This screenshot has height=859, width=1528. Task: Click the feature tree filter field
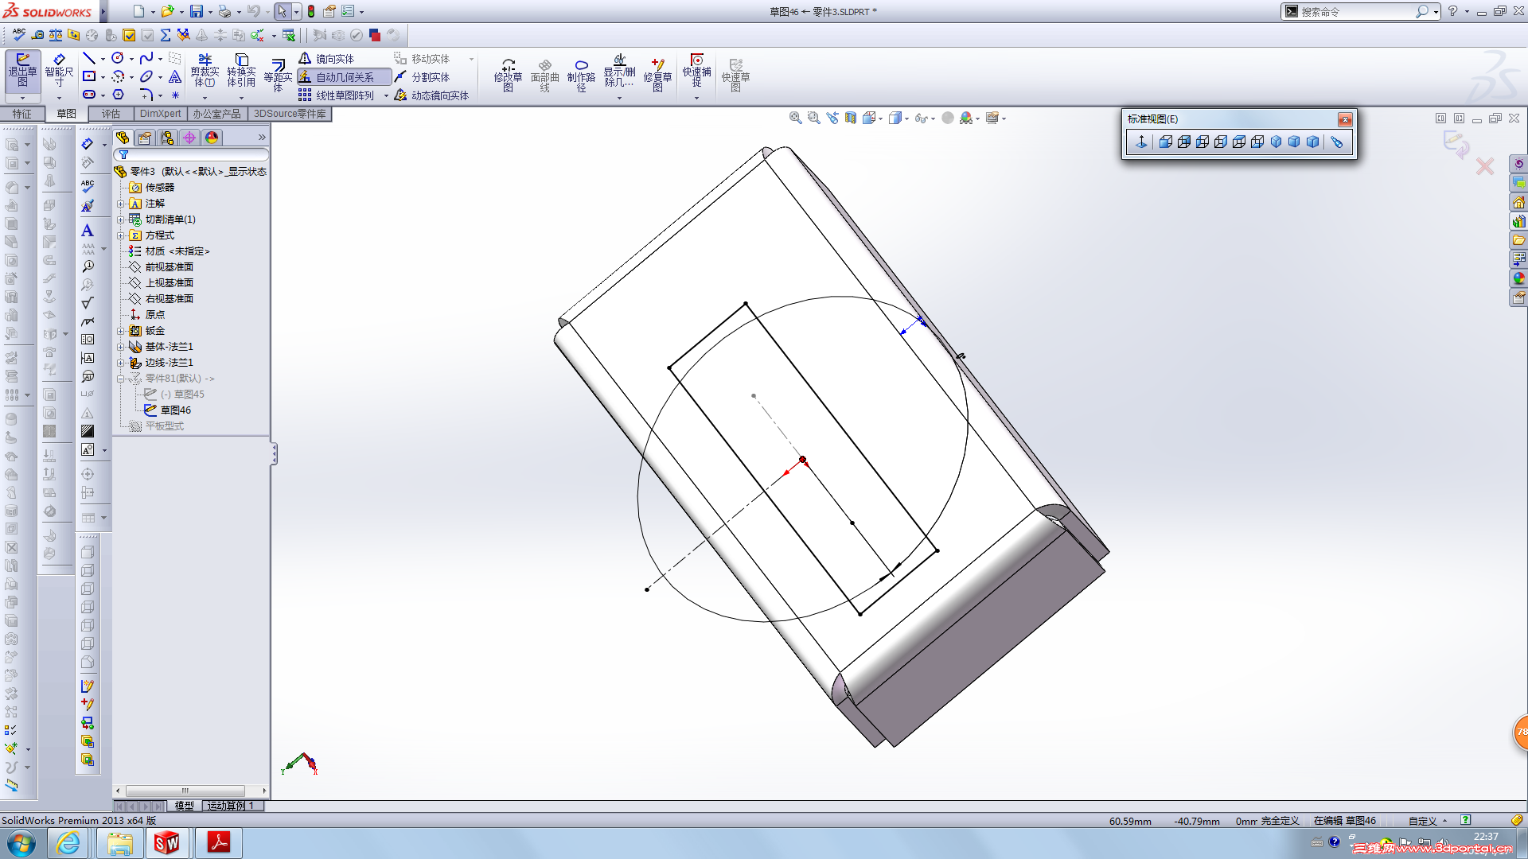[195, 155]
